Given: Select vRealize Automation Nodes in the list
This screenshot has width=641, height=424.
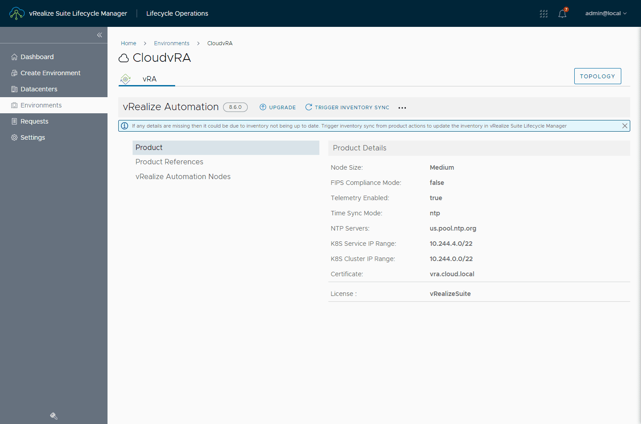Looking at the screenshot, I should point(183,176).
